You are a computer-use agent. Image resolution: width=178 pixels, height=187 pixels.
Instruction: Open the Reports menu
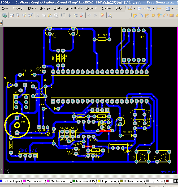[92, 8]
